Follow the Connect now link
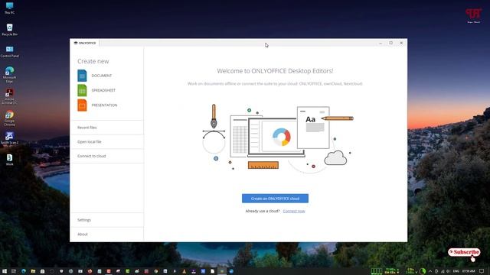The height and width of the screenshot is (275, 490). coord(294,211)
